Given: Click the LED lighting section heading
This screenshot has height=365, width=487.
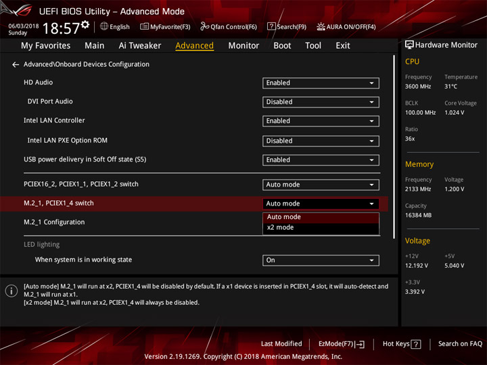Looking at the screenshot, I should pyautogui.click(x=42, y=245).
